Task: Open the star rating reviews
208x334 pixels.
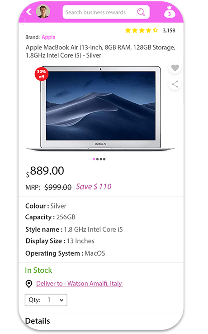Action: pos(142,30)
